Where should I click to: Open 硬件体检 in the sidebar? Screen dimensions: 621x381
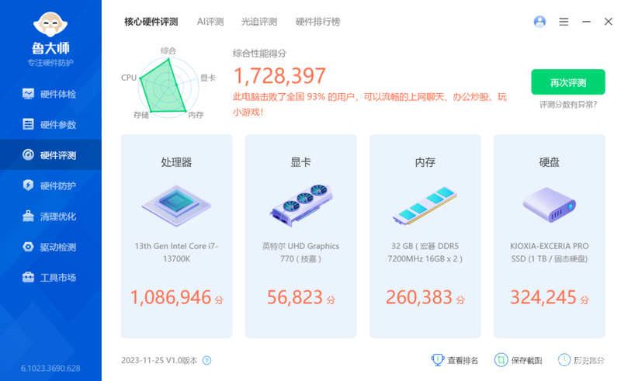tap(50, 94)
